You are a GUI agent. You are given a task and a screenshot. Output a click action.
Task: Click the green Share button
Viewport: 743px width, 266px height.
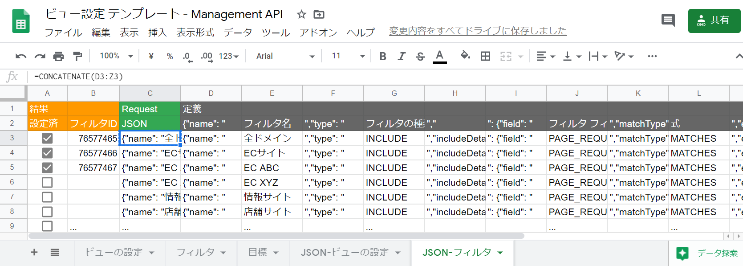(714, 20)
